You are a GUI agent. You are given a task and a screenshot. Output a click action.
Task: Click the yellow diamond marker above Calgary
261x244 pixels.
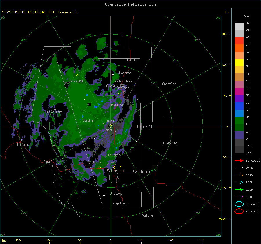[115, 167]
